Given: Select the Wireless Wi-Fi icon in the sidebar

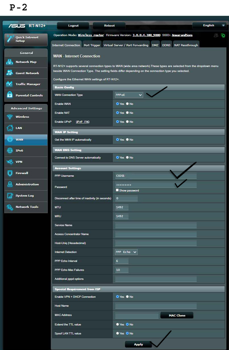Looking at the screenshot, I should pos(10,117).
